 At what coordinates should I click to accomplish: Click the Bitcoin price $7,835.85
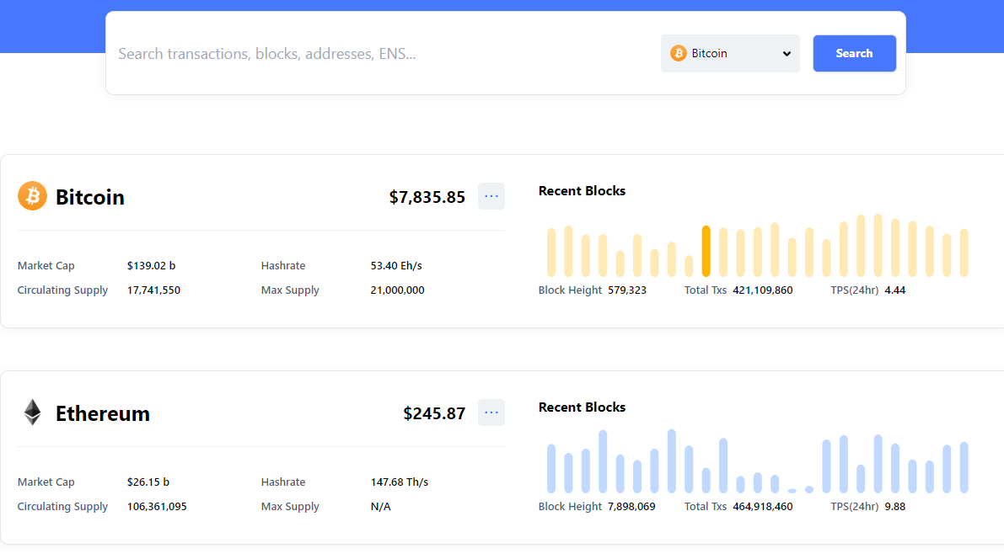(427, 197)
